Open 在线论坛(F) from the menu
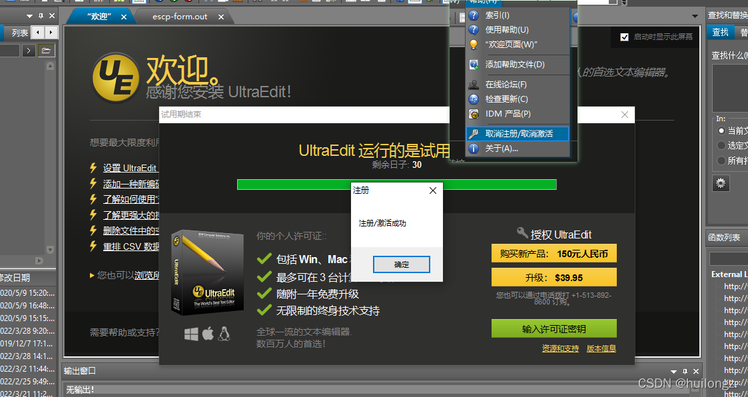The height and width of the screenshot is (397, 748). point(517,85)
